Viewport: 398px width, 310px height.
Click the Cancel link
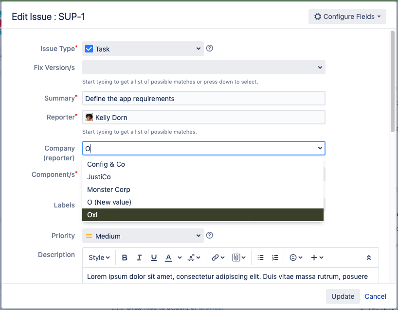click(x=375, y=296)
